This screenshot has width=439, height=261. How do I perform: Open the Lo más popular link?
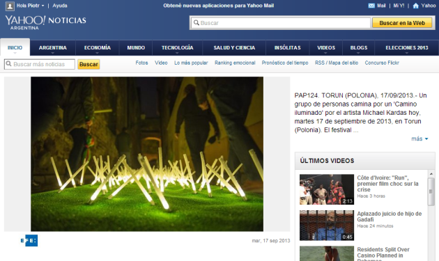pos(191,63)
